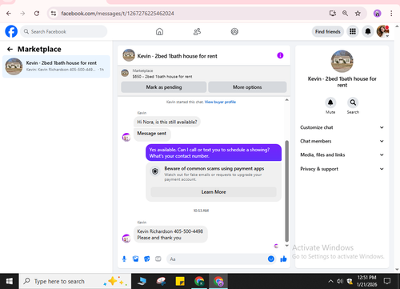Open View buyer profile link

click(x=220, y=102)
